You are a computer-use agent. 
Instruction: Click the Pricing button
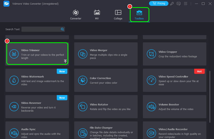[159, 3]
